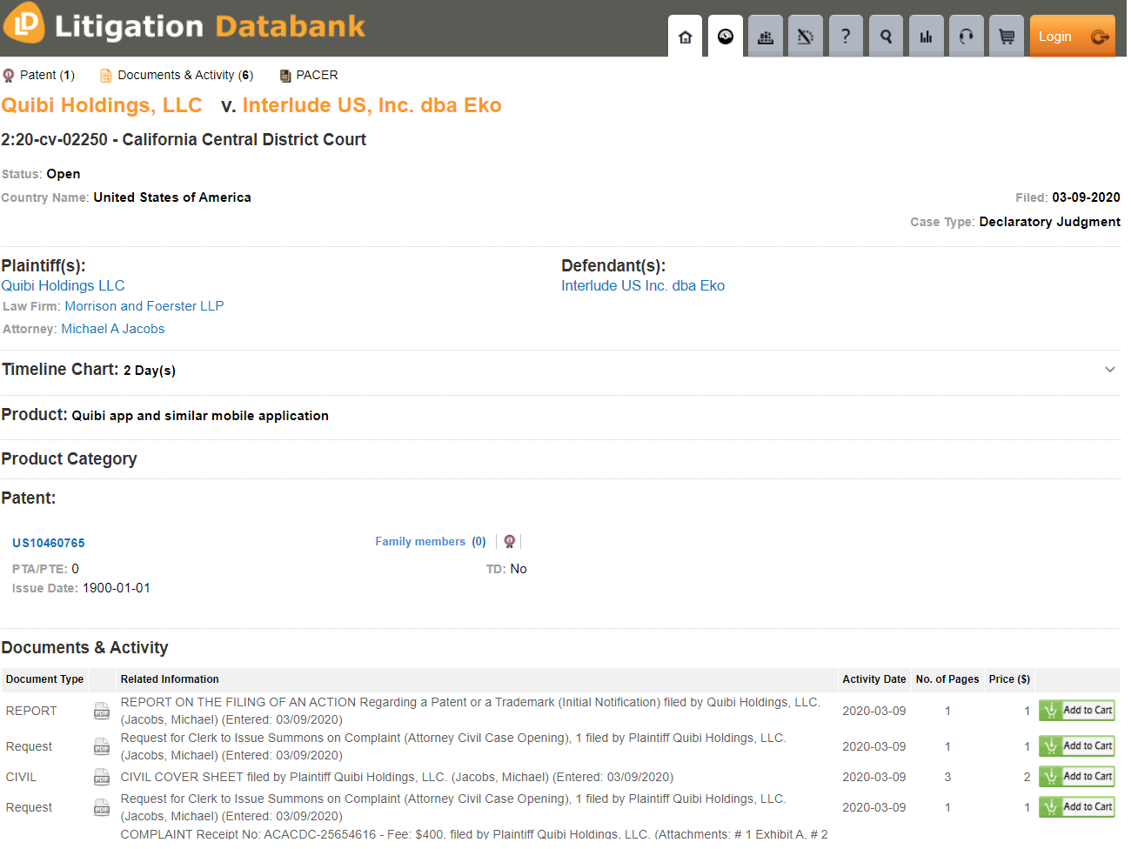Image resolution: width=1131 pixels, height=849 pixels.
Task: Open PDF icon for Request row above CIVIL
Action: click(102, 746)
